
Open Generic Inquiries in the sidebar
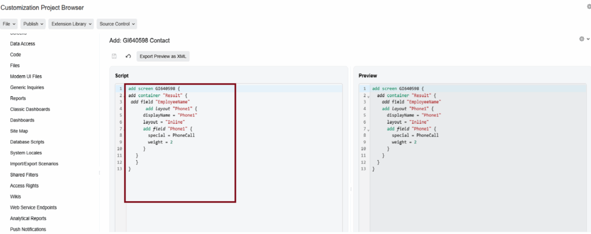(27, 87)
